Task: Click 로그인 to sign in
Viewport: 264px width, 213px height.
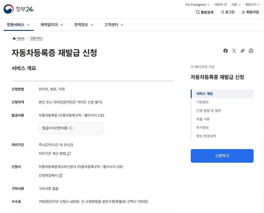Action: click(227, 12)
